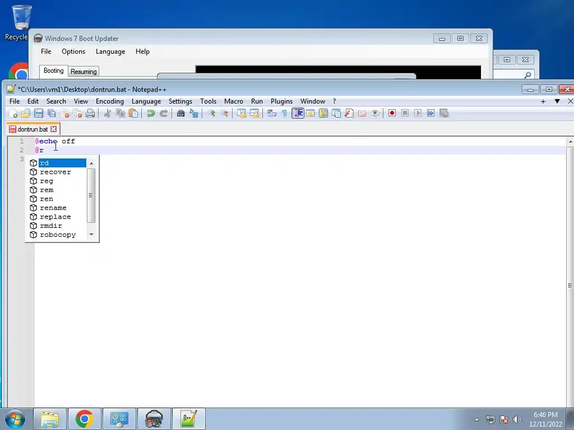Open the Notepad++ Language menu

[146, 101]
